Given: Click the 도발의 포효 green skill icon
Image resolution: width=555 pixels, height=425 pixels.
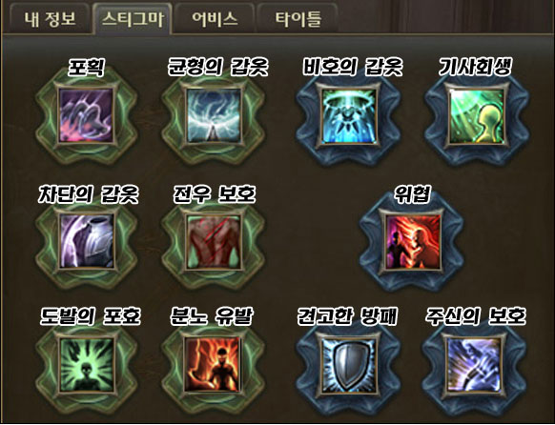Looking at the screenshot, I should 86,365.
